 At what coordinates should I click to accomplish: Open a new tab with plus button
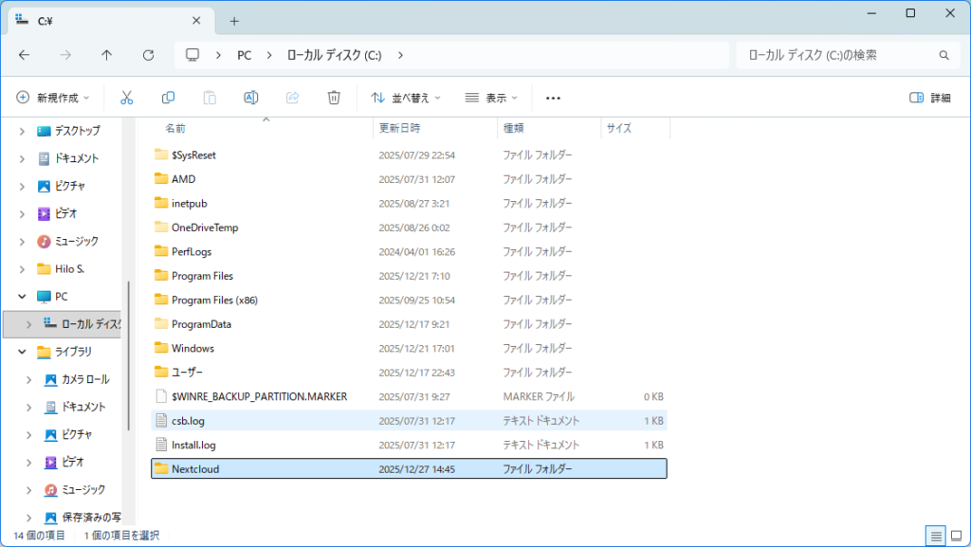[234, 21]
